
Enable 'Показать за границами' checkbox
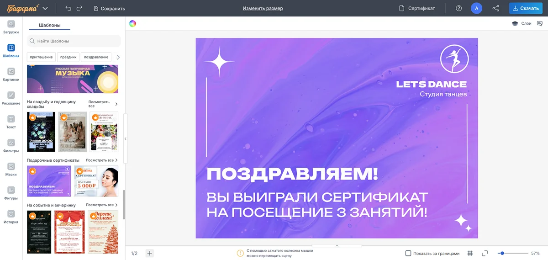[x=409, y=253]
